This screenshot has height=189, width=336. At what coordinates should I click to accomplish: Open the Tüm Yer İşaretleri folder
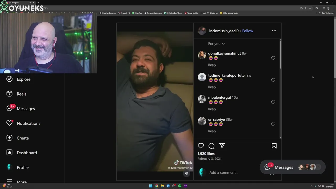(x=327, y=13)
